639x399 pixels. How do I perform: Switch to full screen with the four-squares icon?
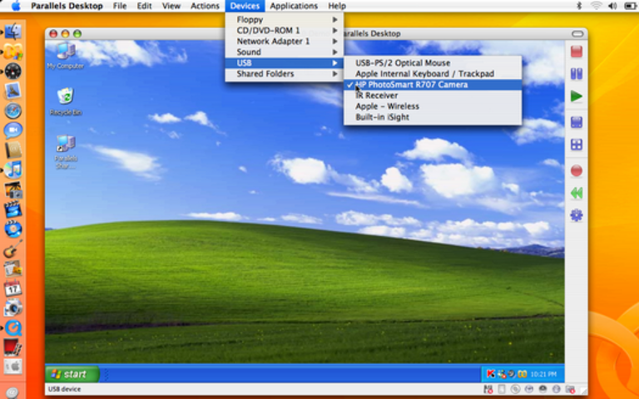(577, 145)
